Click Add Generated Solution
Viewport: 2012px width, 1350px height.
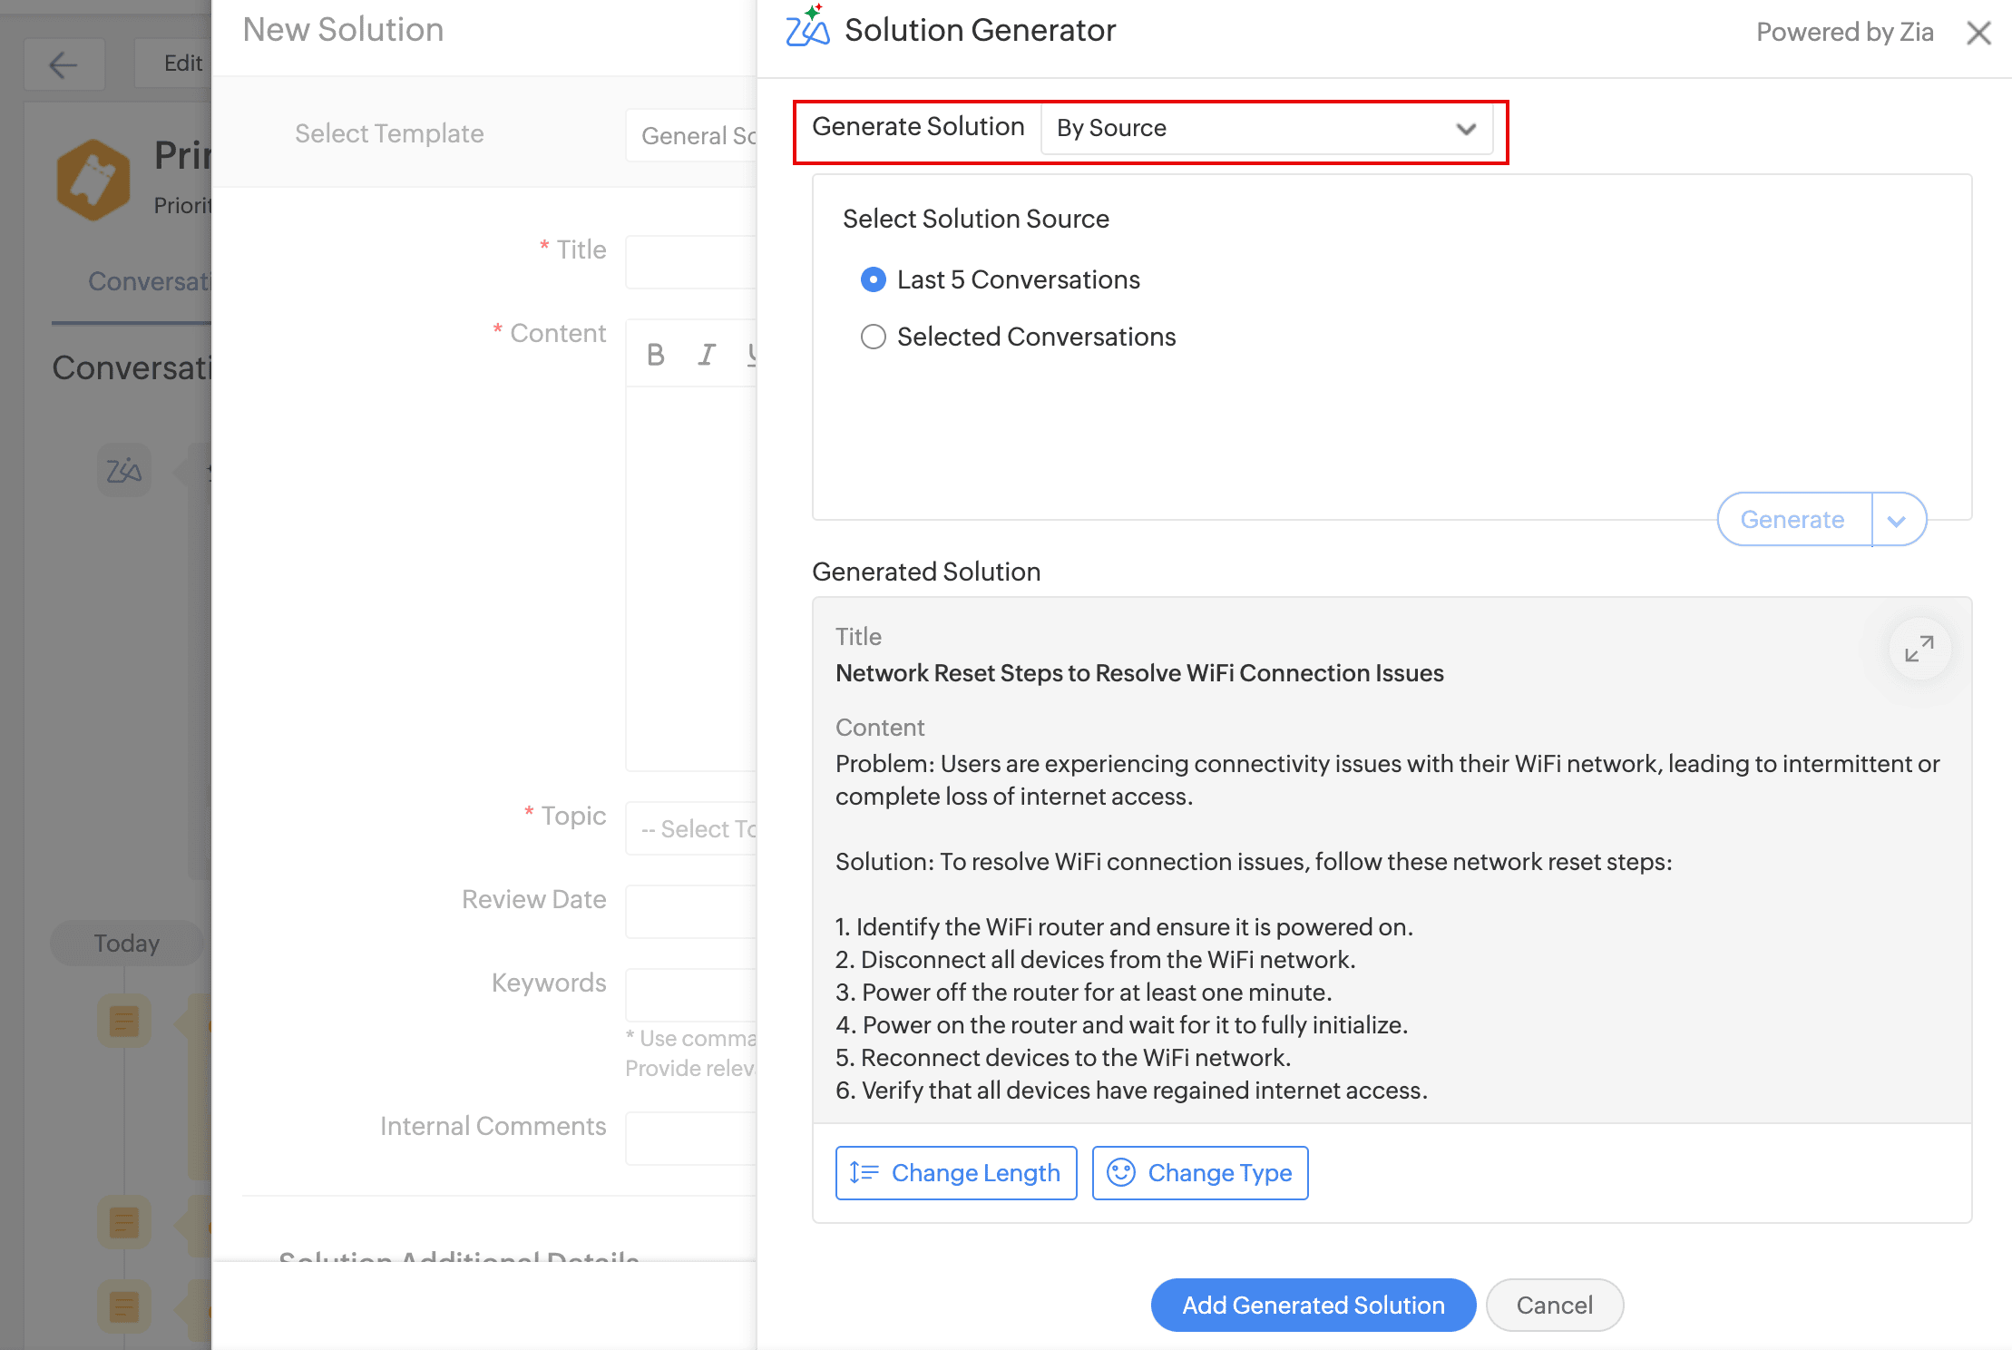click(1313, 1305)
